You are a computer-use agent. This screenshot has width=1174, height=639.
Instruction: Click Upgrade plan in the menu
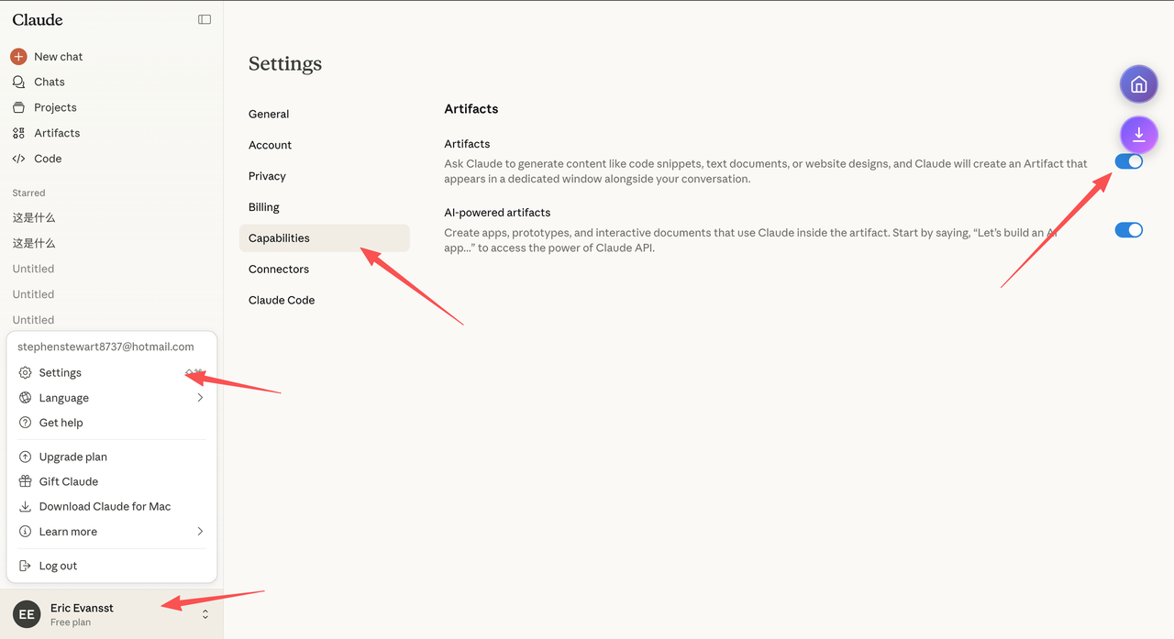[72, 457]
